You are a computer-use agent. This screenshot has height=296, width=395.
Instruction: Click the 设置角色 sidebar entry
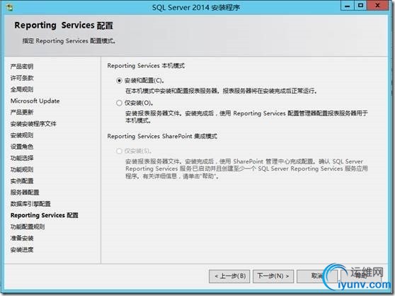(22, 147)
